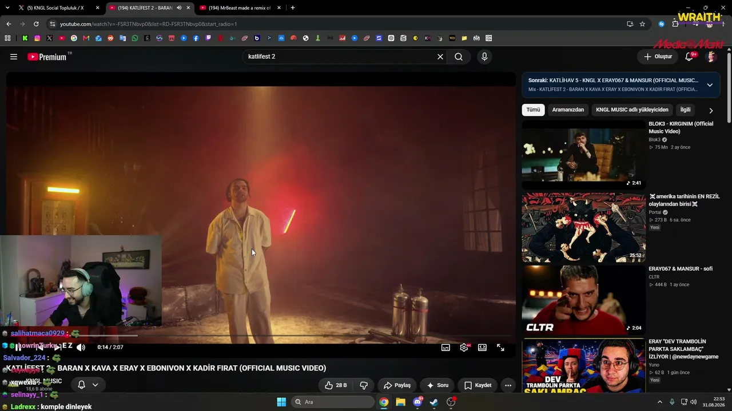Image resolution: width=732 pixels, height=411 pixels.
Task: Expand the channel notification bell dropdown
Action: (x=88, y=385)
